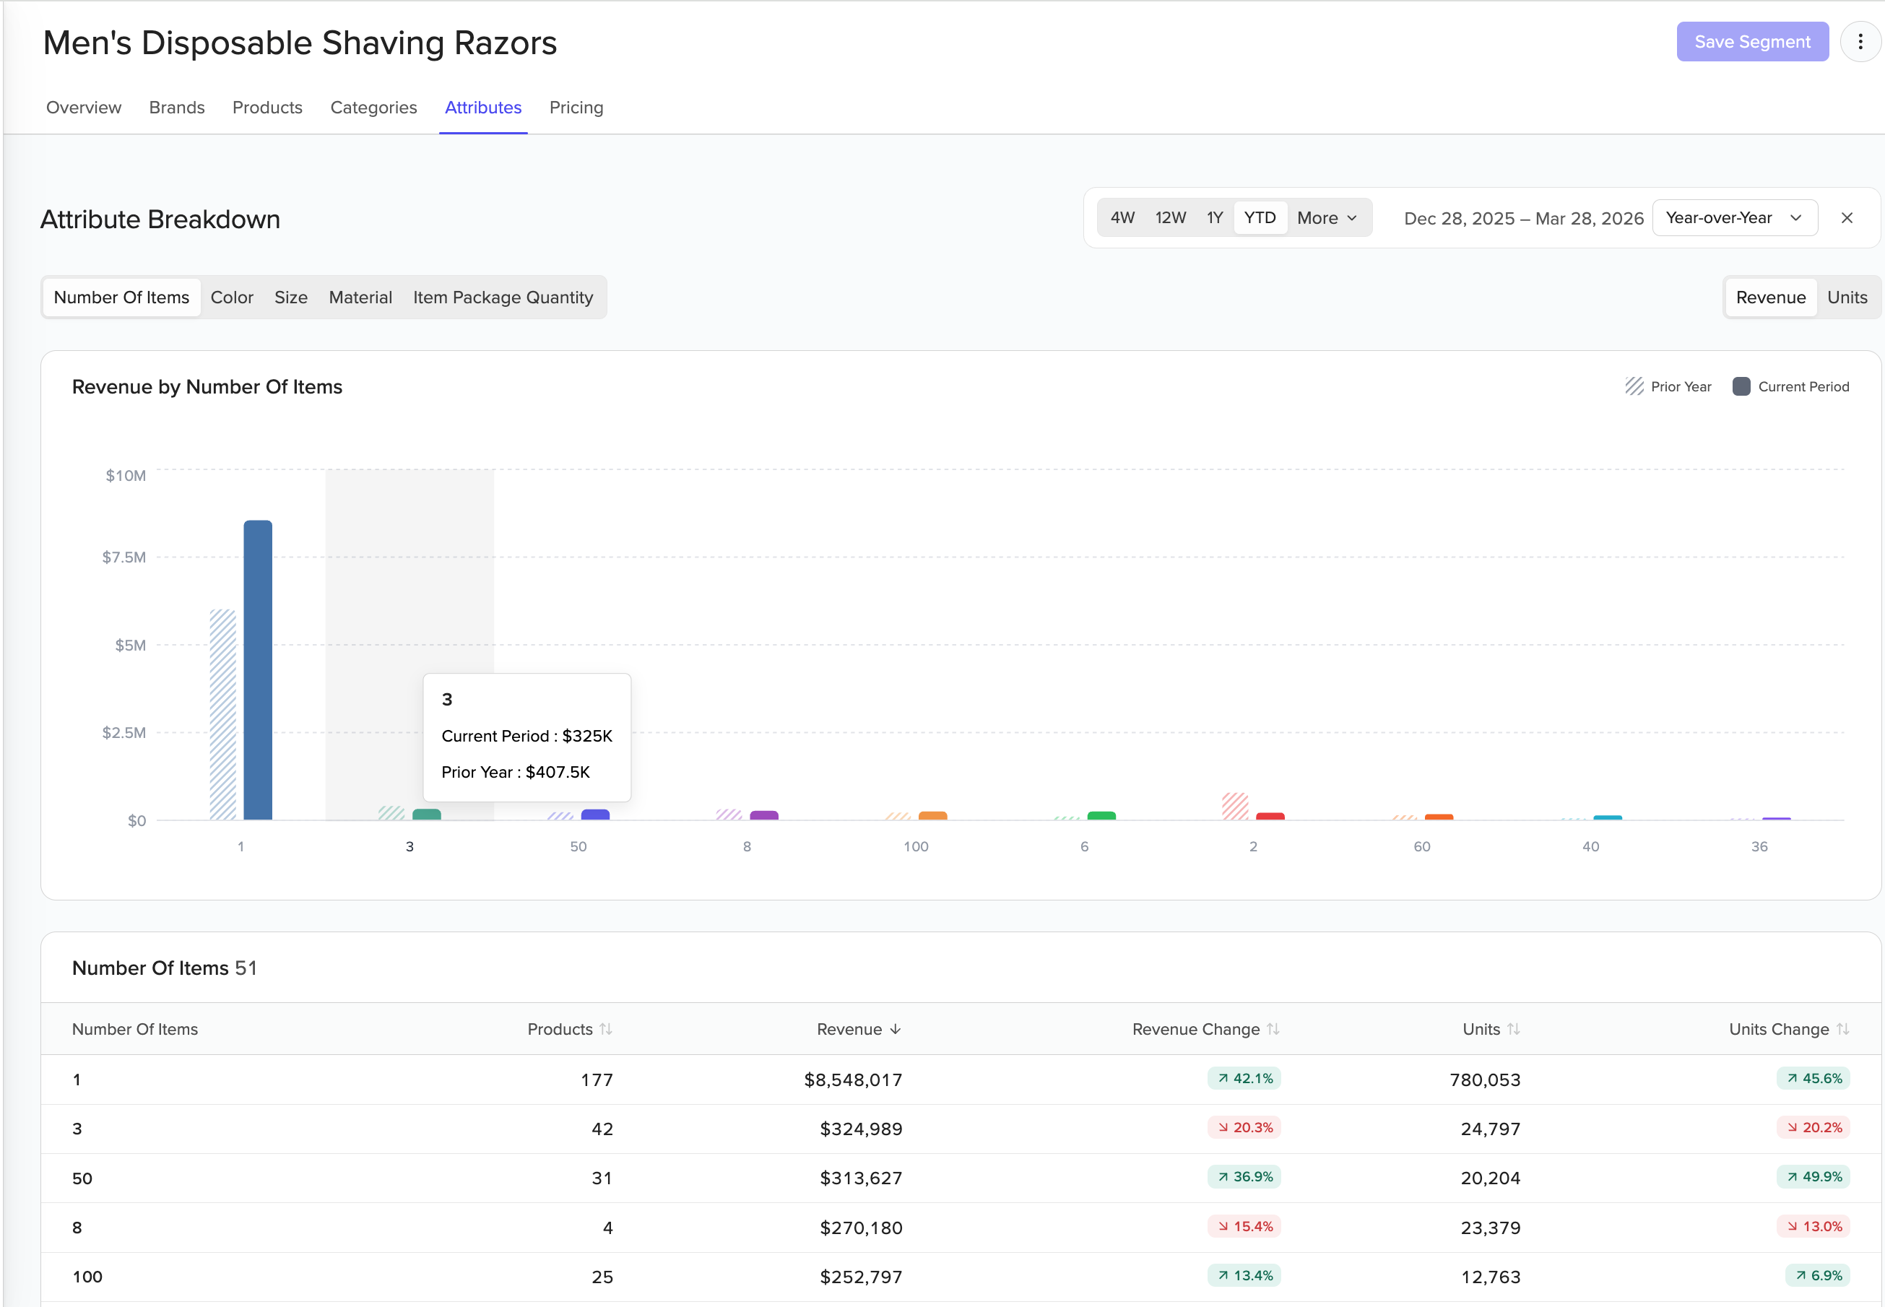This screenshot has height=1307, width=1885.
Task: Open the three-dot more options menu
Action: (x=1860, y=42)
